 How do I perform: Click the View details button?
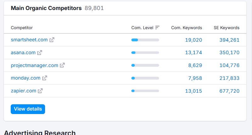[28, 109]
